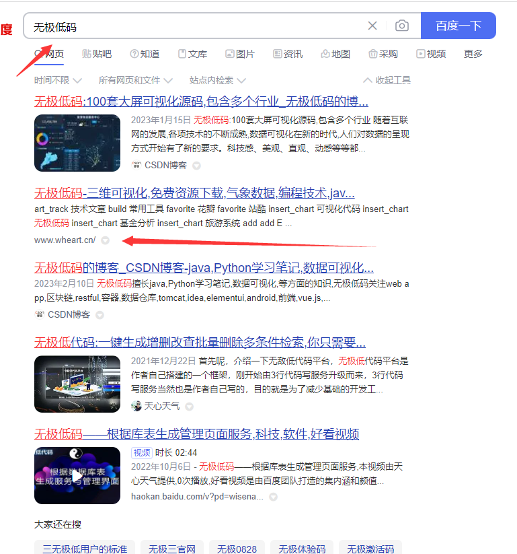Click the 天心天气 avatar icon
This screenshot has height=554, width=517.
click(x=136, y=407)
